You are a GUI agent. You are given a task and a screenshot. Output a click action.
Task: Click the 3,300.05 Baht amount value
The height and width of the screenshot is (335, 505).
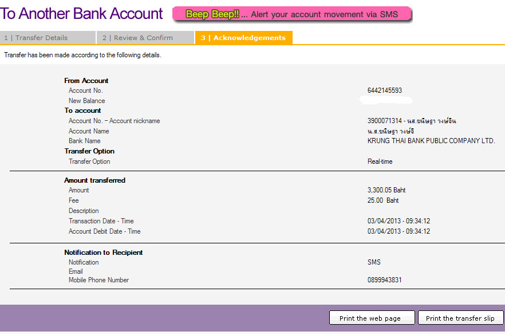click(x=386, y=190)
